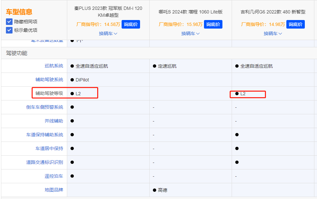Click 询底价 for 吉利几何G6 2022款
This screenshot has height=199, width=317.
click(x=295, y=24)
